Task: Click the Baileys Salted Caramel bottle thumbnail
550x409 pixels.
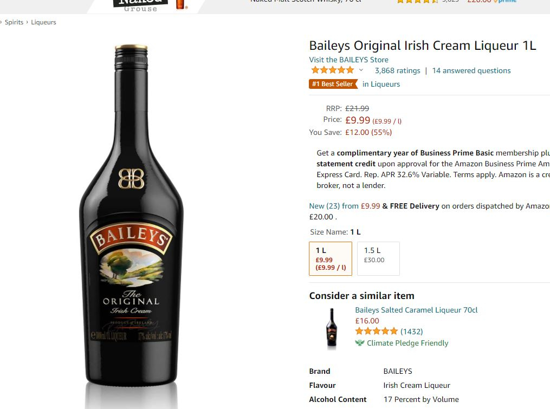Action: (x=332, y=329)
